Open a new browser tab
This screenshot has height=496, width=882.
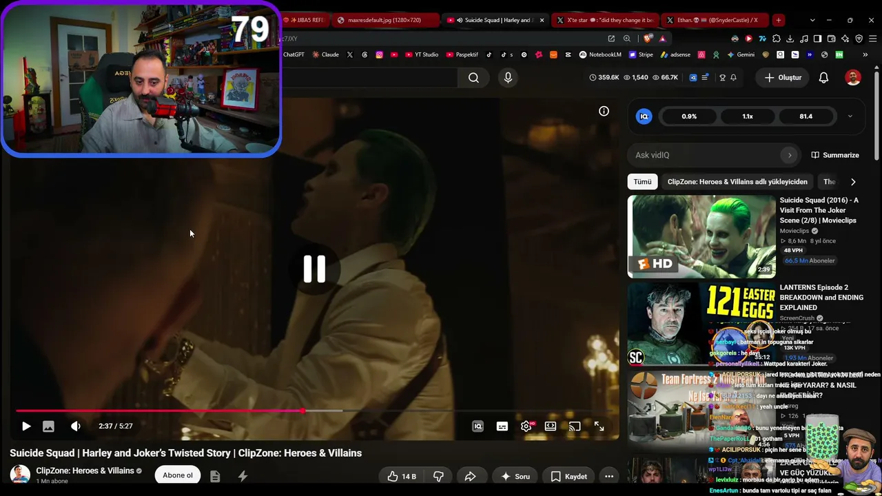(x=778, y=20)
